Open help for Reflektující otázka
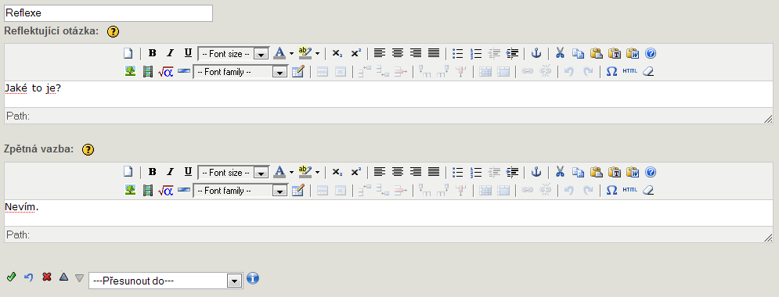This screenshot has width=779, height=297. [114, 32]
